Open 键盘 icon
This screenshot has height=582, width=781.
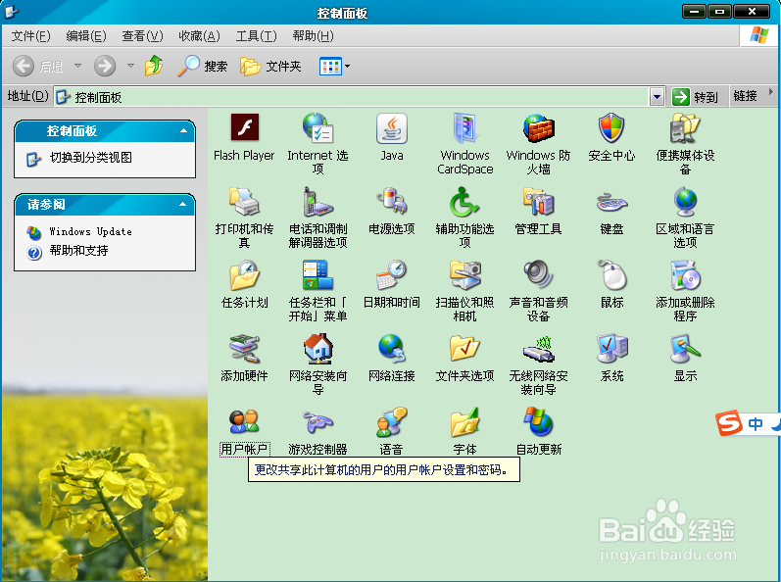[611, 202]
